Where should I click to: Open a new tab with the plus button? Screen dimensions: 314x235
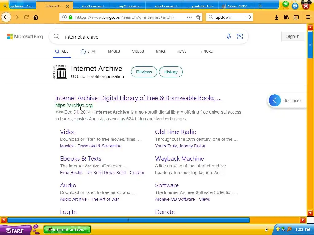pyautogui.click(x=260, y=6)
